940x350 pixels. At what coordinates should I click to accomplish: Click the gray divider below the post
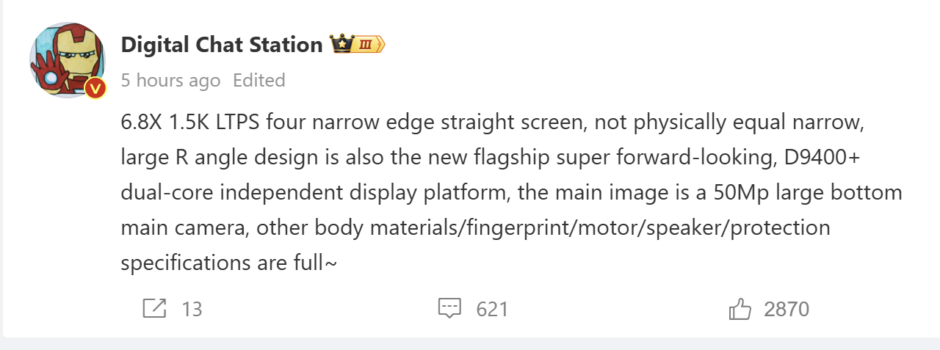pos(470,343)
